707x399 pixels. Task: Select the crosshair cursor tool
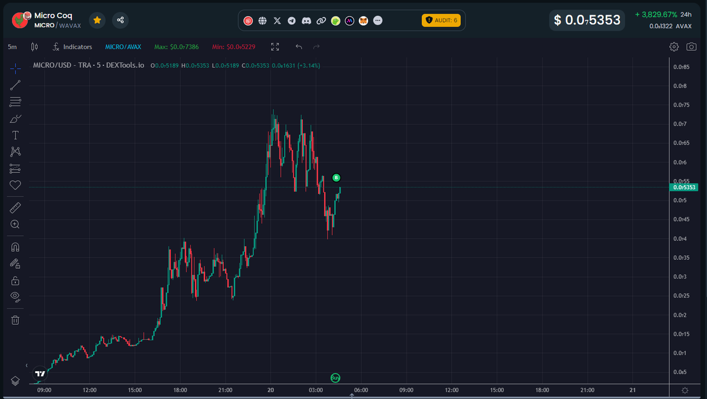[x=15, y=68]
